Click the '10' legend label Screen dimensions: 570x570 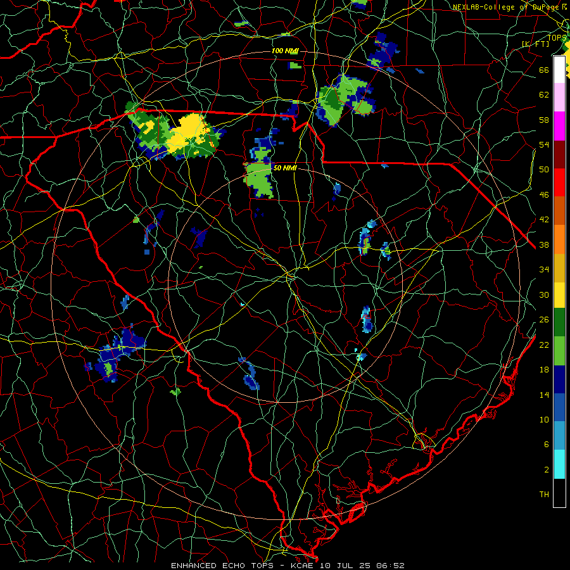pos(544,419)
